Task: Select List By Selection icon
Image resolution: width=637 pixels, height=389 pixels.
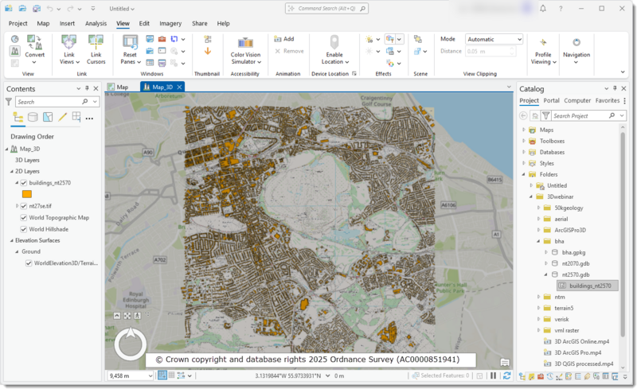Action: [x=48, y=118]
